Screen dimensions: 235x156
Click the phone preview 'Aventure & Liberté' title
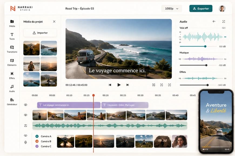point(216,108)
